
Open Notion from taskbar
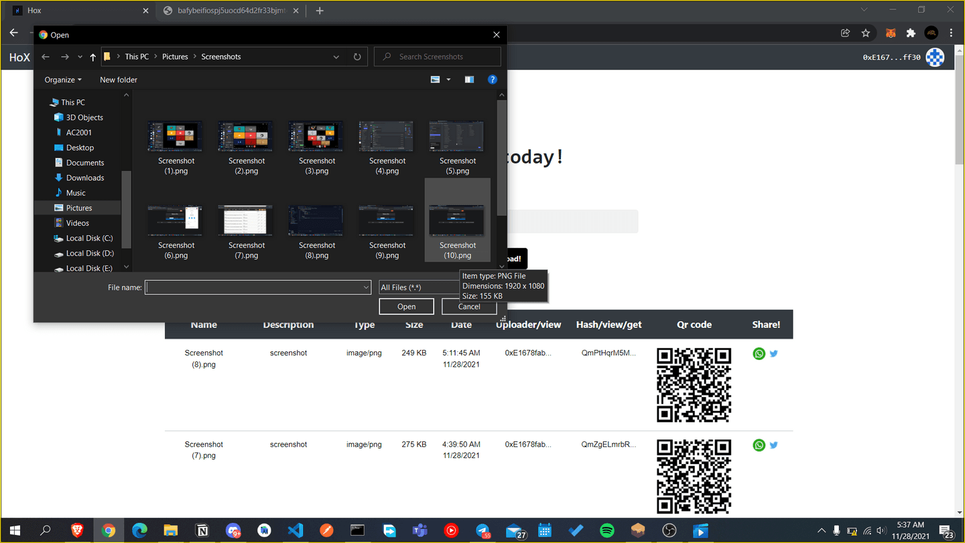[202, 531]
